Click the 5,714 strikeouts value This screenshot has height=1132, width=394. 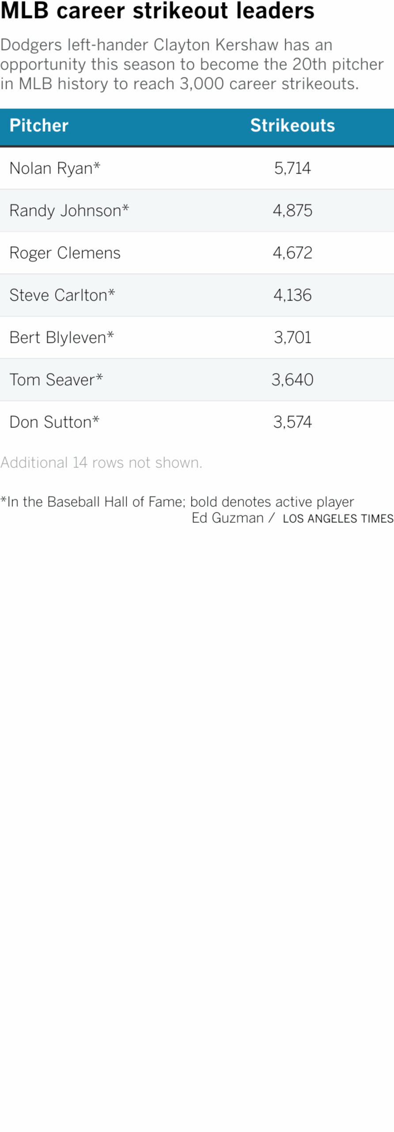[292, 168]
